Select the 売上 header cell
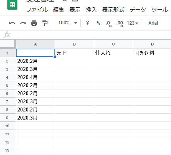The width and height of the screenshot is (171, 155). 74,53
